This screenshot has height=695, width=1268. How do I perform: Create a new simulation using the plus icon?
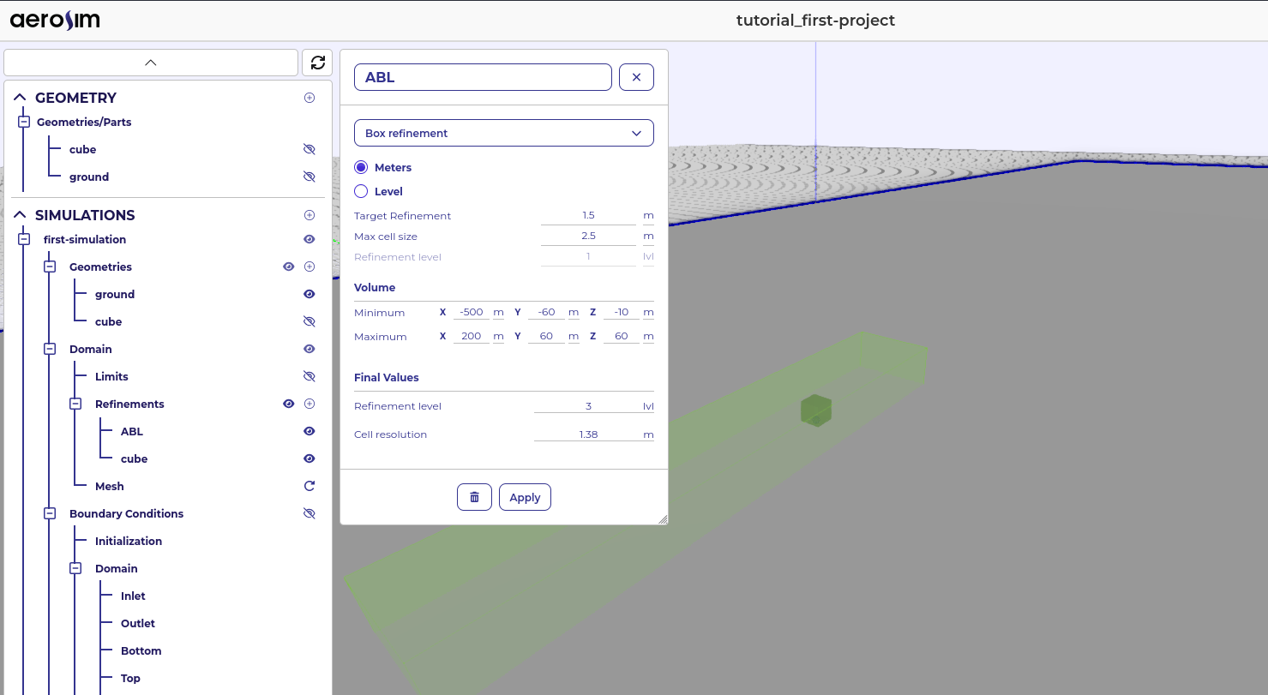tap(309, 214)
